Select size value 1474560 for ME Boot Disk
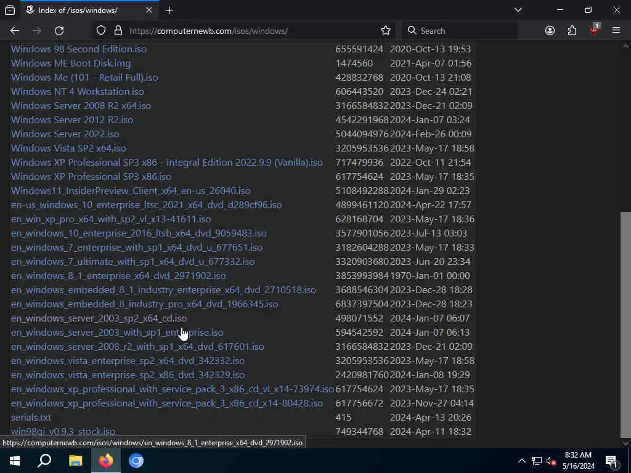This screenshot has width=631, height=473. 354,63
